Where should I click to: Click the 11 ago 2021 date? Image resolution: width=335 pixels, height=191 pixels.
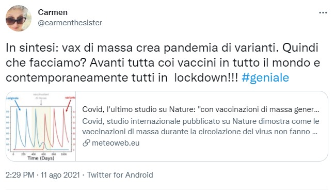click(x=60, y=175)
